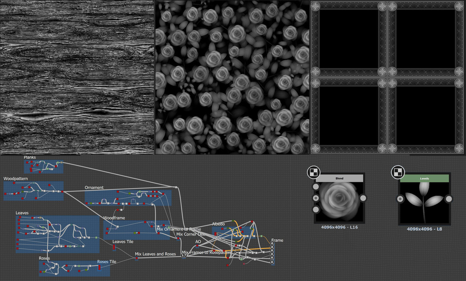
Task: Click the Blend node's output connector
Action: point(363,198)
